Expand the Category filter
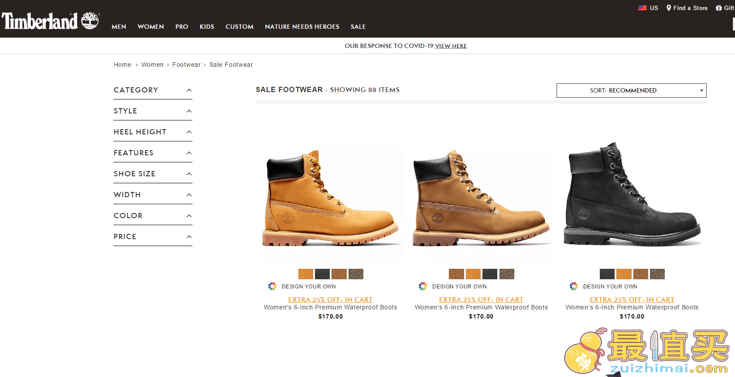This screenshot has width=735, height=377. 153,90
